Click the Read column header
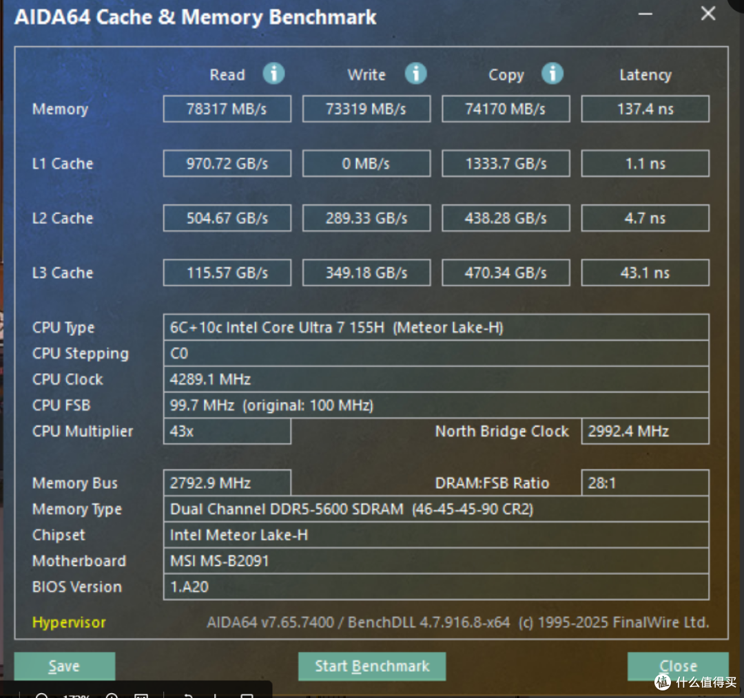This screenshot has height=698, width=744. pyautogui.click(x=227, y=75)
